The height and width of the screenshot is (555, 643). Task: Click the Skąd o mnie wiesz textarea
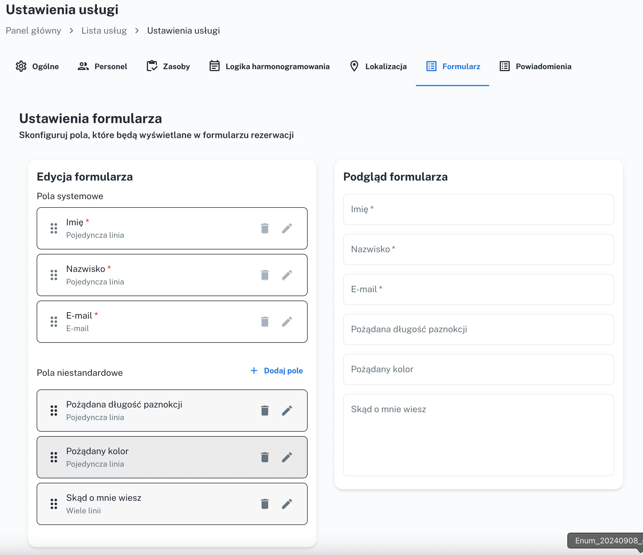[x=478, y=434]
